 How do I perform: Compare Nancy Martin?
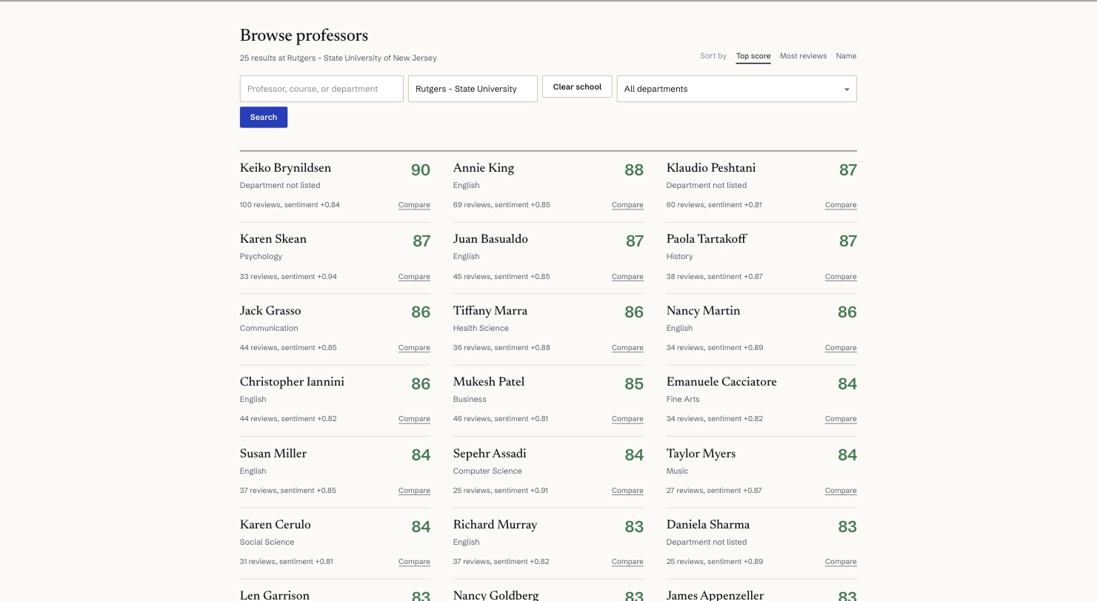[x=841, y=348]
